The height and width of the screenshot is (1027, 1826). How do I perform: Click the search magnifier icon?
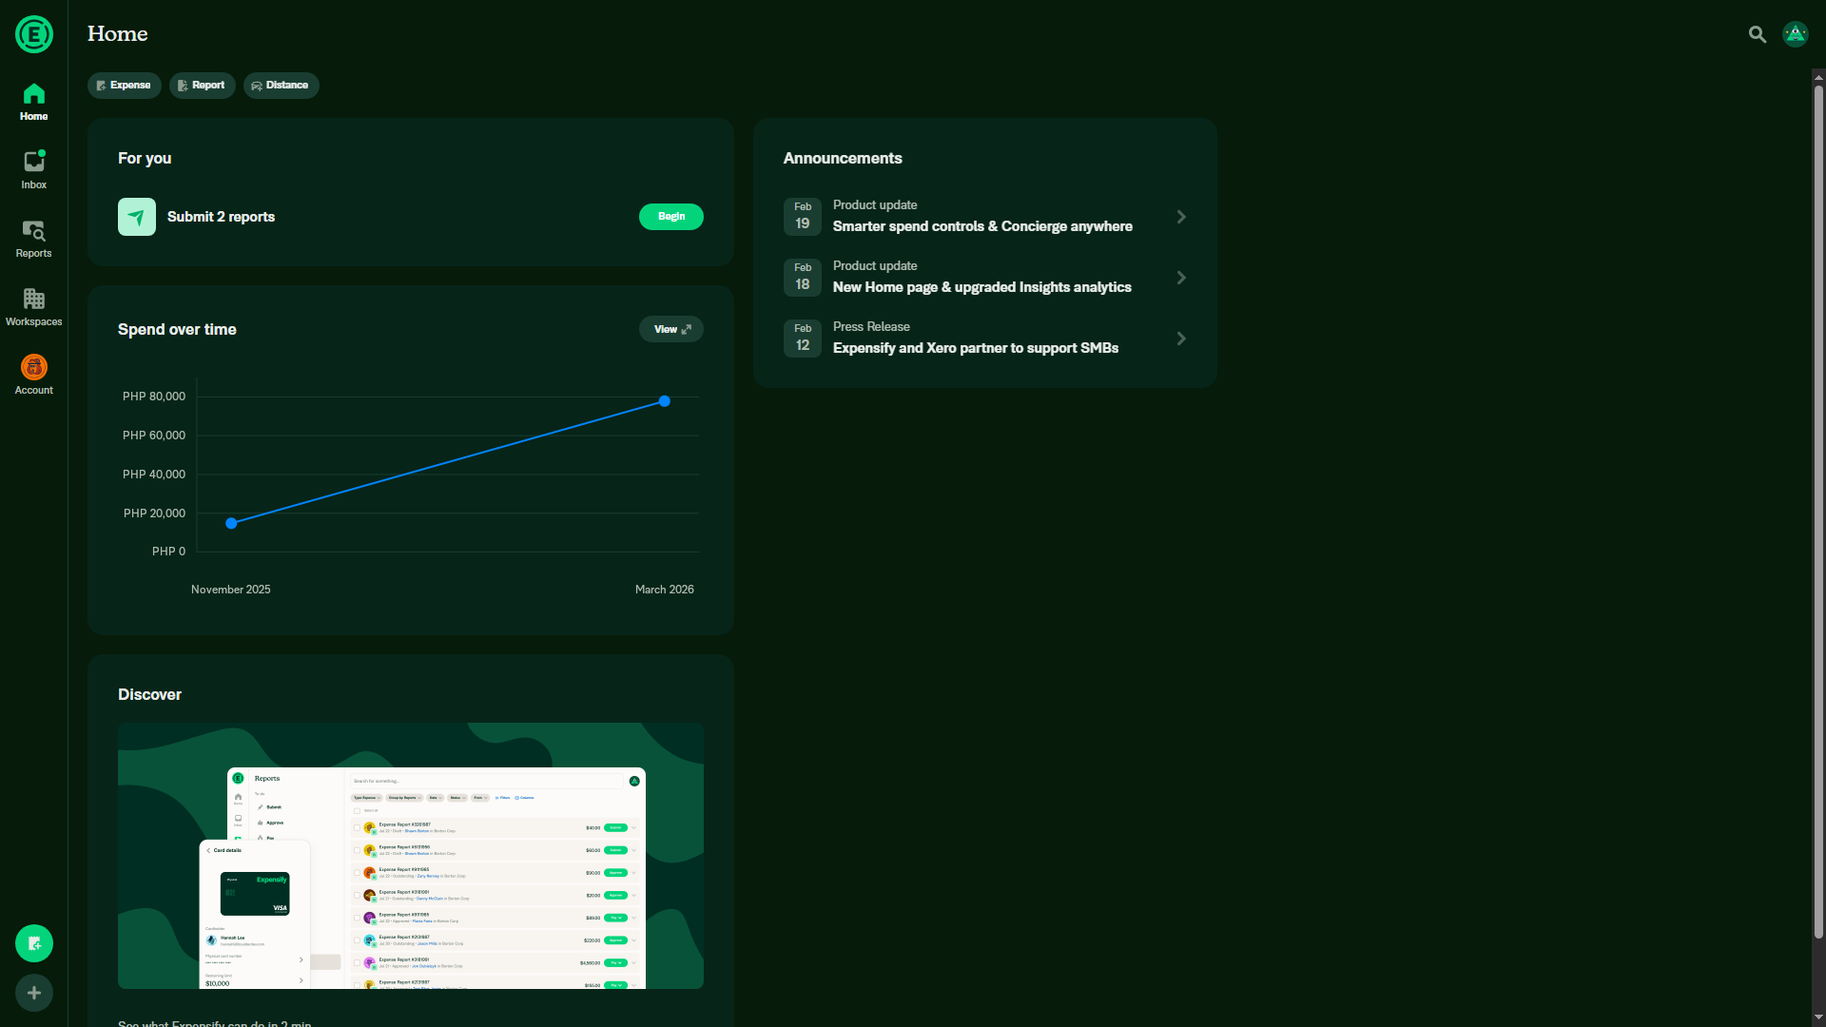[1757, 34]
